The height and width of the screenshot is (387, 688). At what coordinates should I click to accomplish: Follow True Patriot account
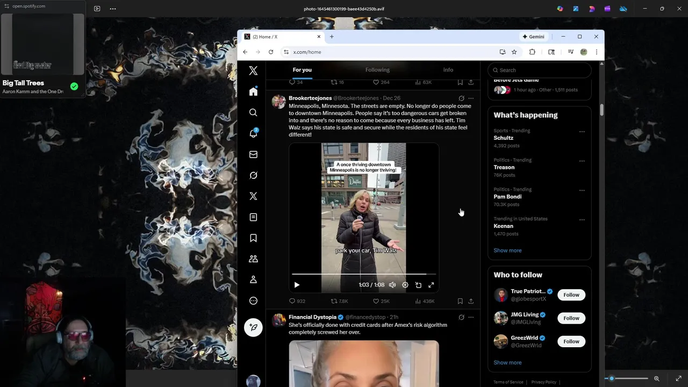pyautogui.click(x=571, y=295)
